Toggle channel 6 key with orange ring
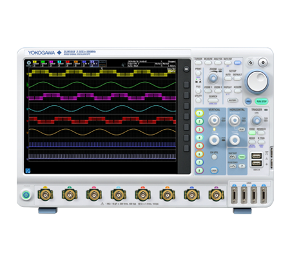The width and height of the screenshot is (290, 262). [x=199, y=154]
